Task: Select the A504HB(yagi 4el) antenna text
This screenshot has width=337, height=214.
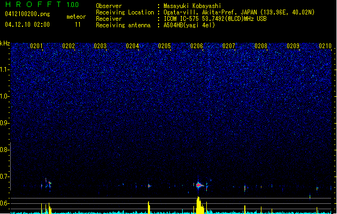Action: 189,25
